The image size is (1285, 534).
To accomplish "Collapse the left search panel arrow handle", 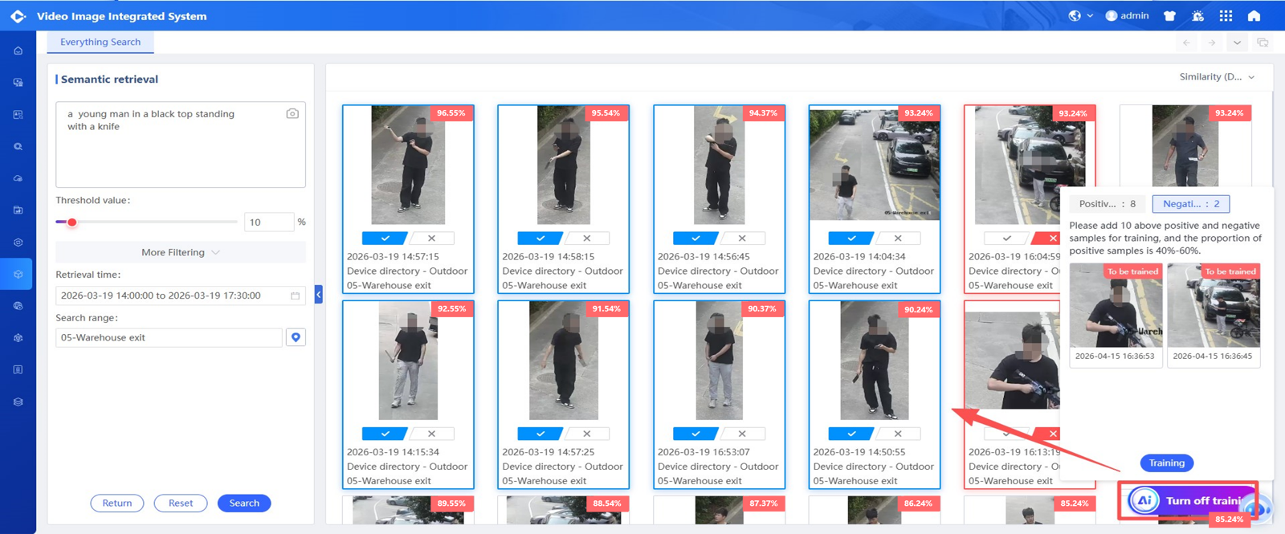I will click(319, 295).
